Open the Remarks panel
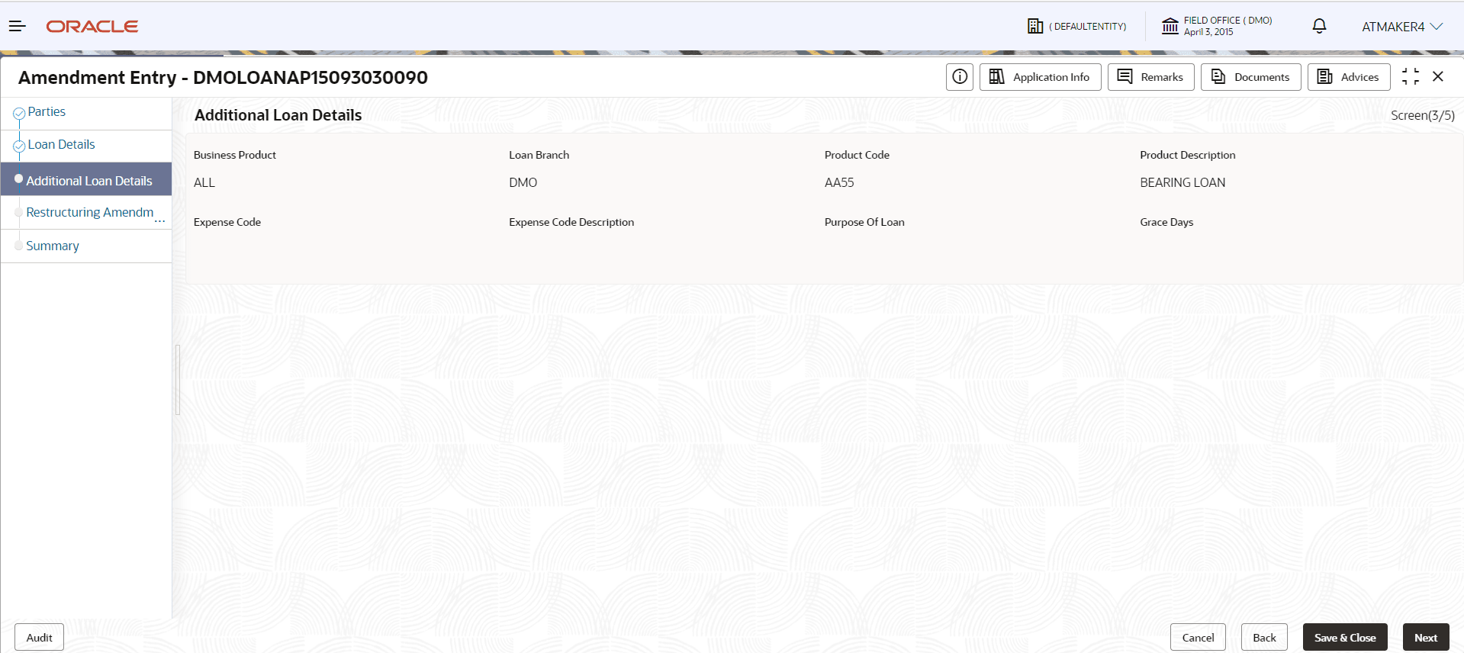The width and height of the screenshot is (1464, 653). 1150,76
